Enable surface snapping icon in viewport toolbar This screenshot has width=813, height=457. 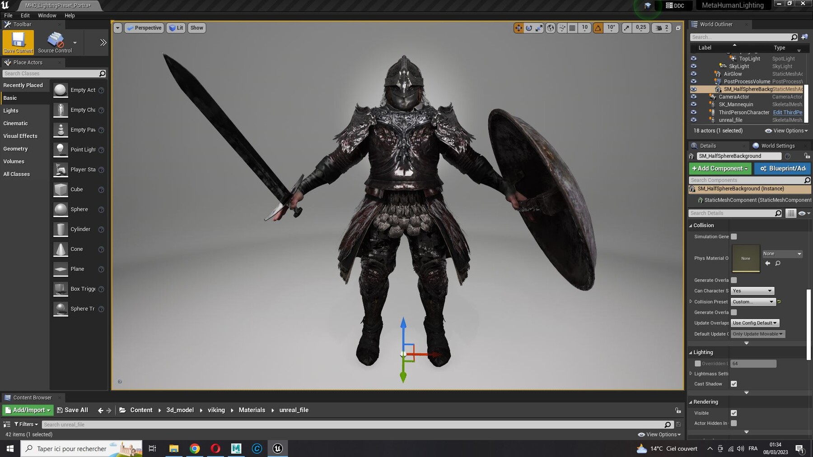coord(561,28)
